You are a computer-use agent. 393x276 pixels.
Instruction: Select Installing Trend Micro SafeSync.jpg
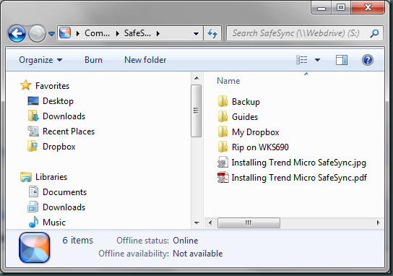[x=299, y=163]
